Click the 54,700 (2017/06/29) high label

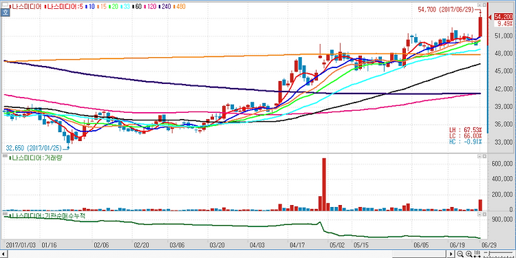click(x=446, y=10)
